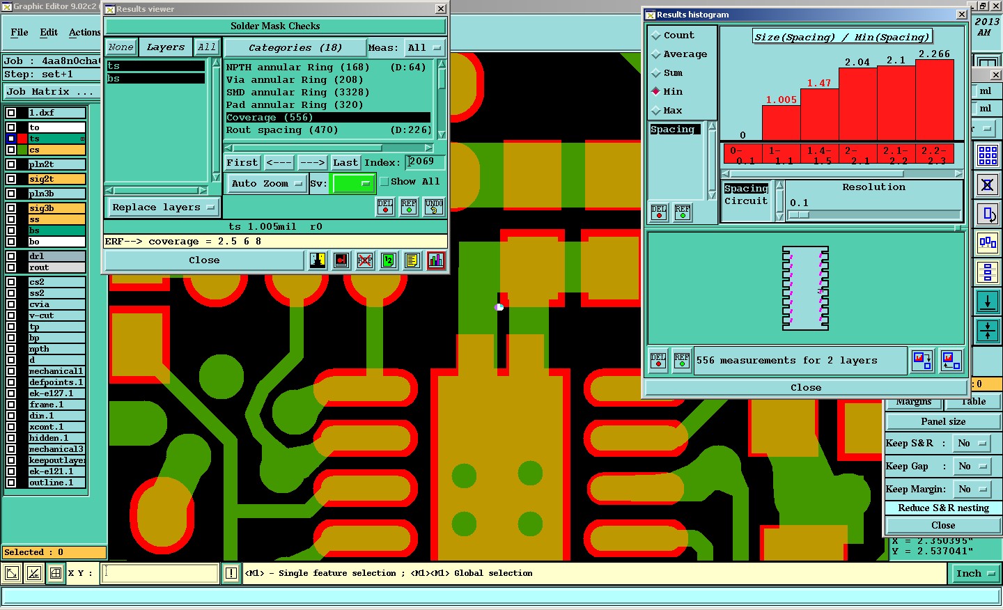Click the horizontal align boxes icon
1003x610 pixels.
(x=988, y=243)
